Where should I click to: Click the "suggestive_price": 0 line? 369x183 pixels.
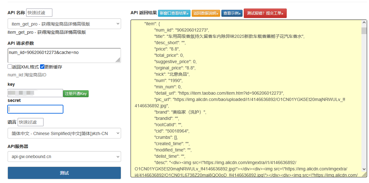click(x=175, y=62)
